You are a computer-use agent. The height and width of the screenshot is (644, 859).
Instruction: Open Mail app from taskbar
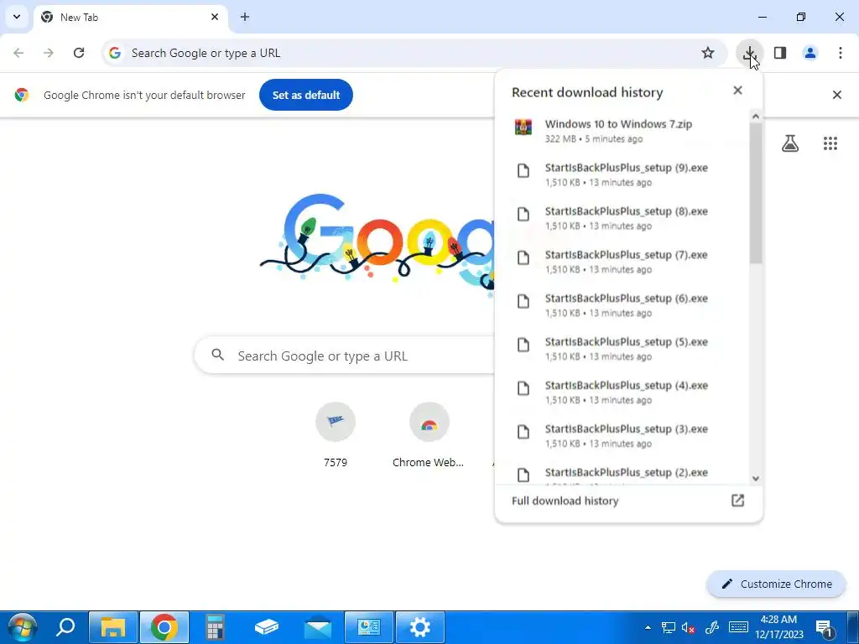(318, 627)
